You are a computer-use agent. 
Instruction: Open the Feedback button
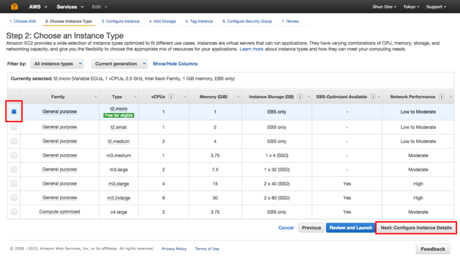(x=433, y=249)
